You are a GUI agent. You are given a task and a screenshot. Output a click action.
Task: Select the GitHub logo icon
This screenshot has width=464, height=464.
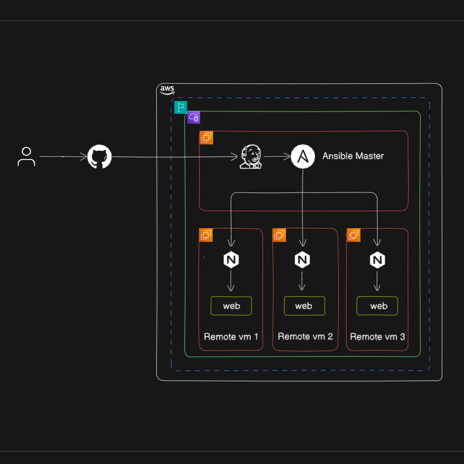[100, 157]
